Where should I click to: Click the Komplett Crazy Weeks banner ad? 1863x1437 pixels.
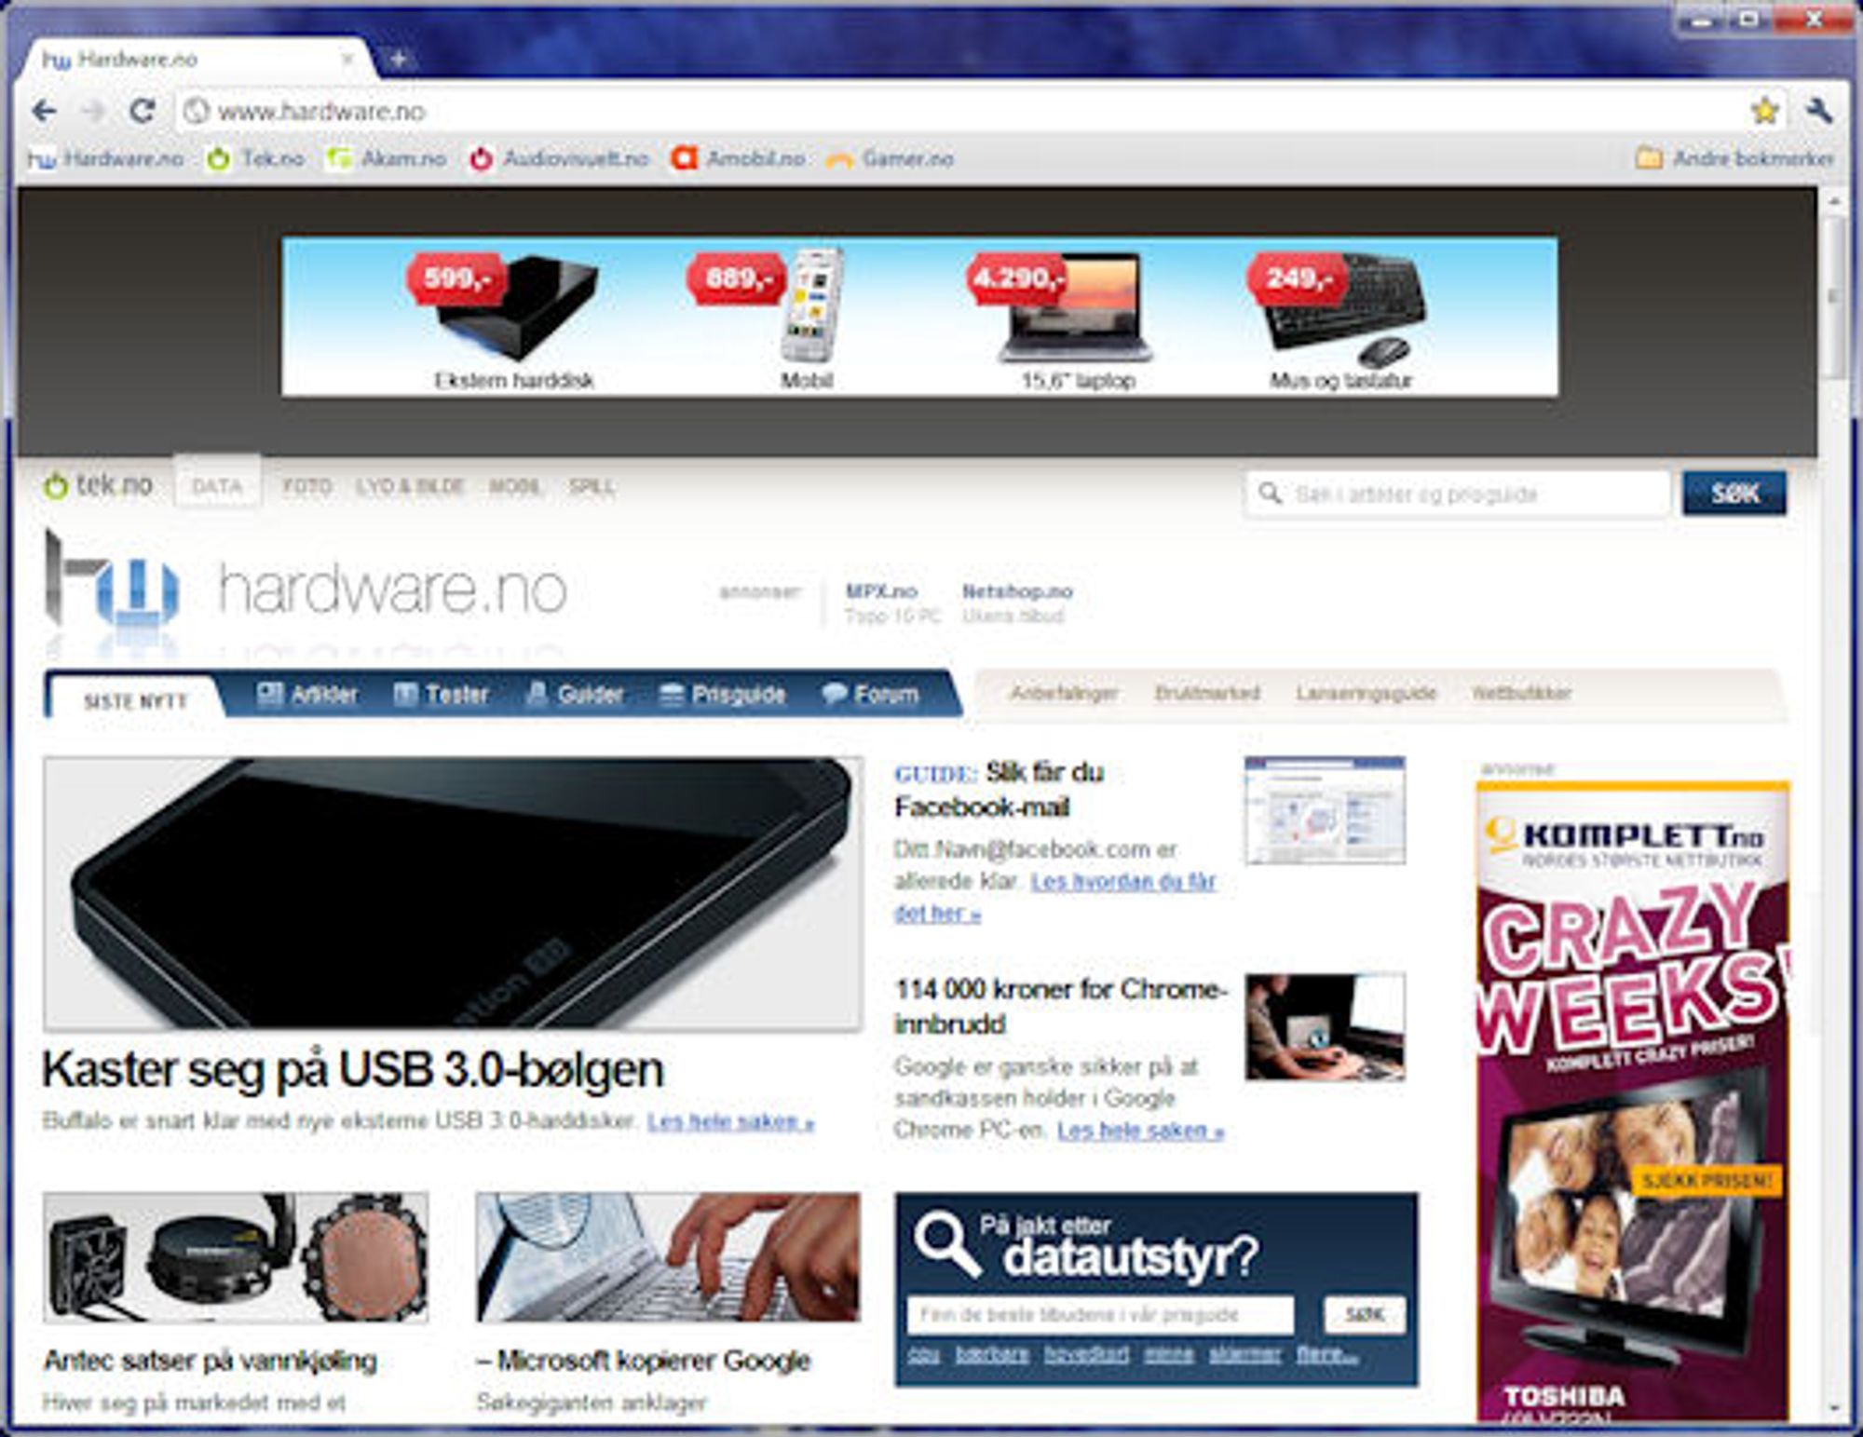pyautogui.click(x=1632, y=1101)
